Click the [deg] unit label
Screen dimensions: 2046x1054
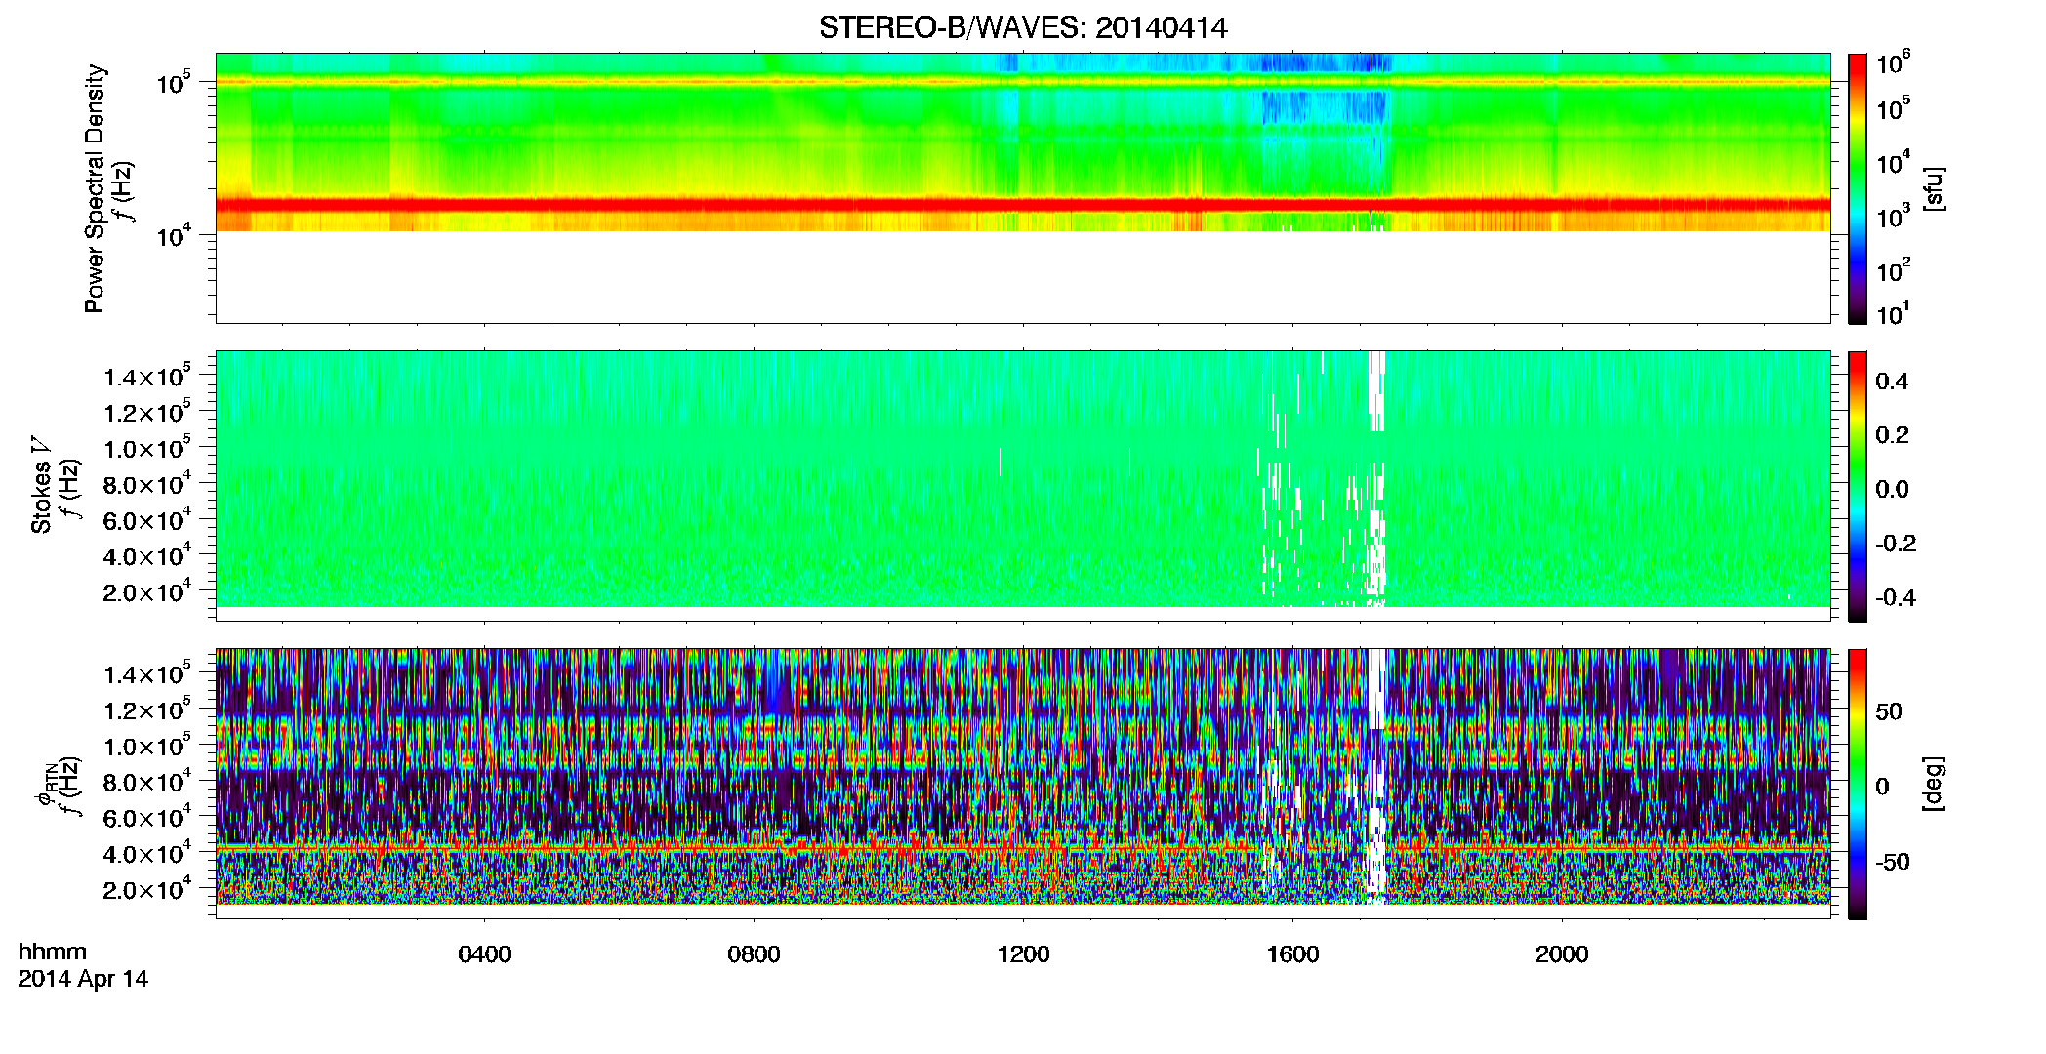pos(1933,784)
